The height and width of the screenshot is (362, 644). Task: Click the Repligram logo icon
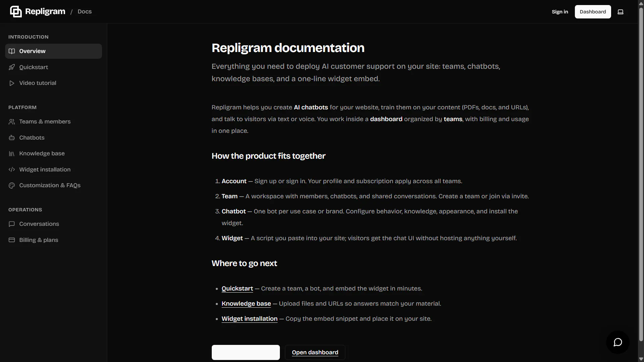coord(16,11)
